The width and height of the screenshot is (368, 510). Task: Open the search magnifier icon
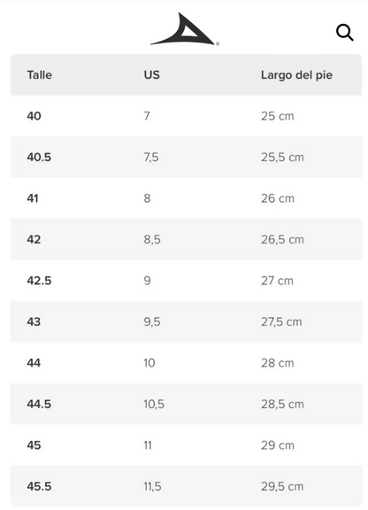coord(345,32)
